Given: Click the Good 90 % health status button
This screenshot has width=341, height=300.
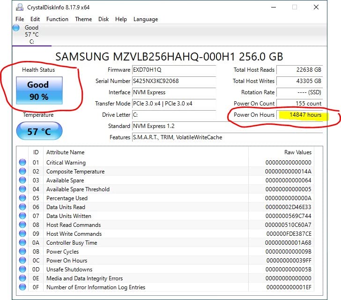Looking at the screenshot, I should pyautogui.click(x=39, y=90).
